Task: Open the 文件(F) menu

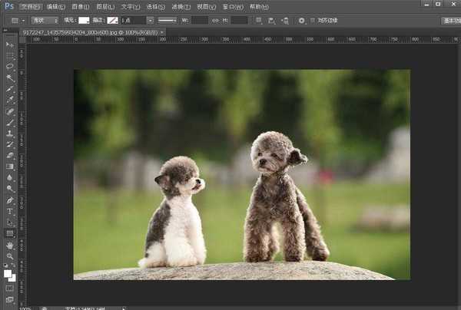Action: pyautogui.click(x=32, y=6)
